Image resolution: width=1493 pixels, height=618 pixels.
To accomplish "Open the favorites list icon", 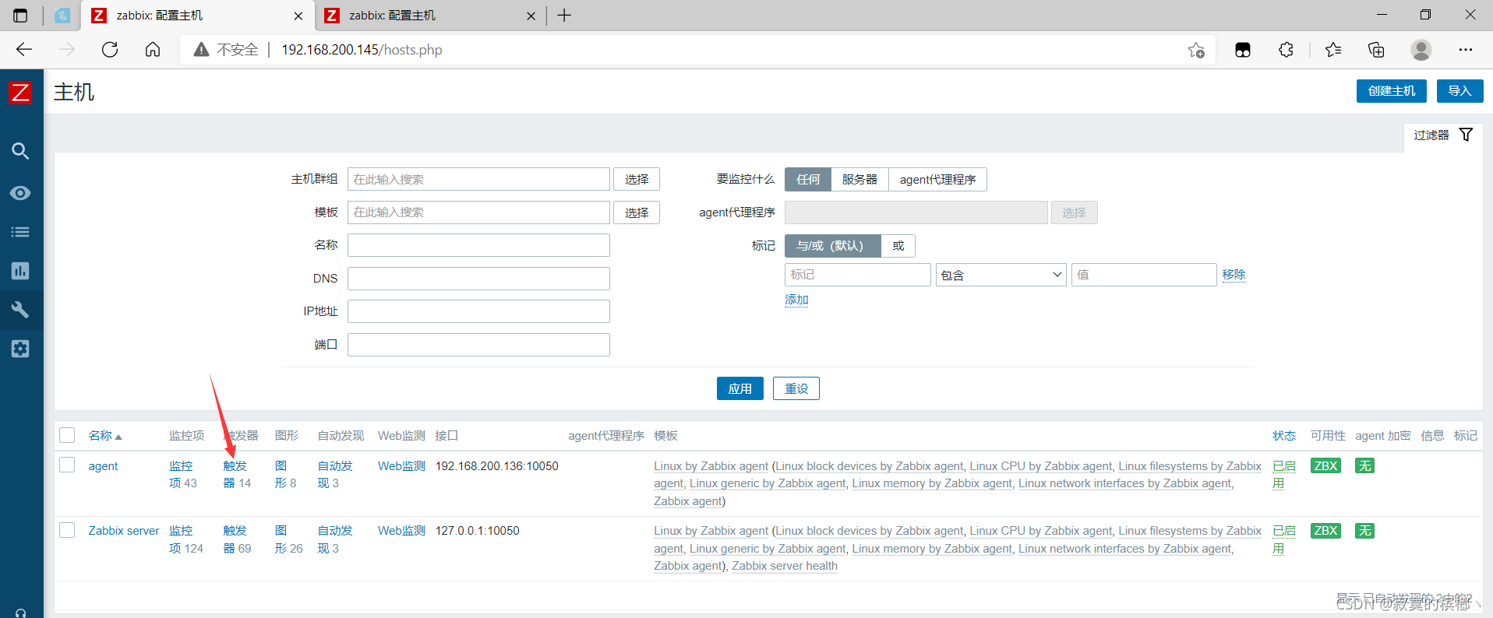I will [1333, 50].
